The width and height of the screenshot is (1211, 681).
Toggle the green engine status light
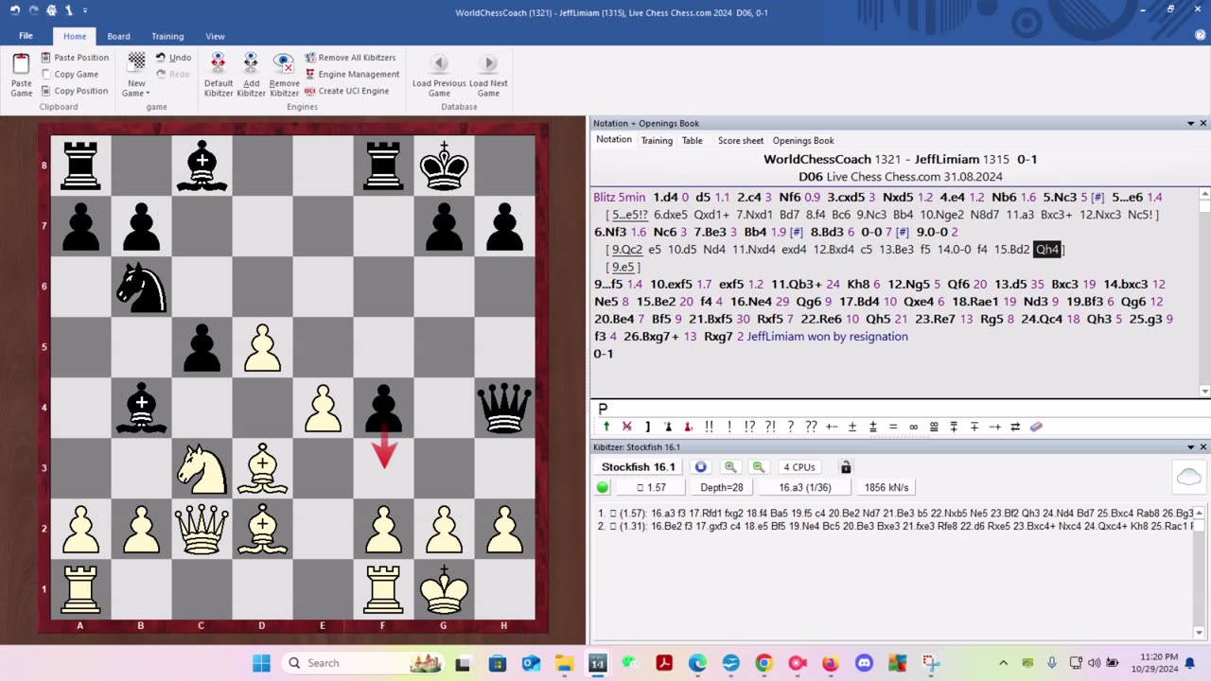pos(603,487)
